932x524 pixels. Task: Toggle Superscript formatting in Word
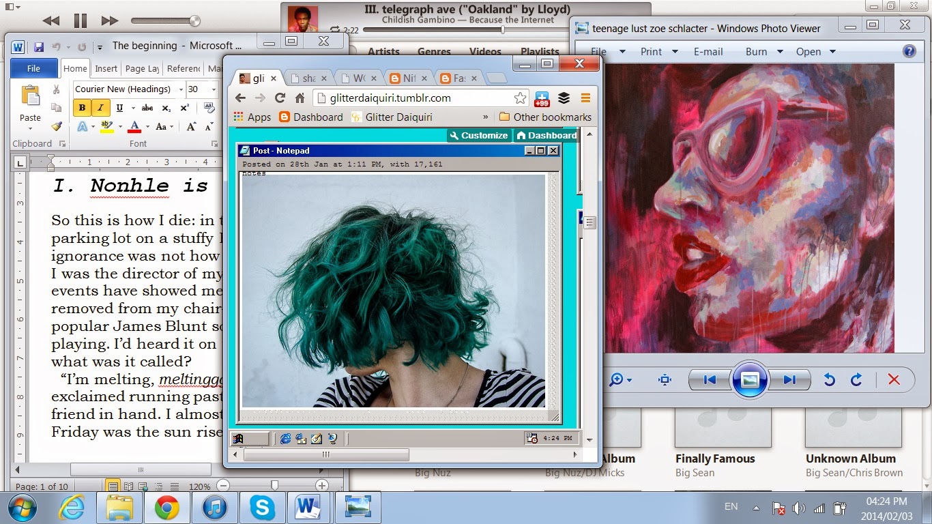pyautogui.click(x=184, y=108)
